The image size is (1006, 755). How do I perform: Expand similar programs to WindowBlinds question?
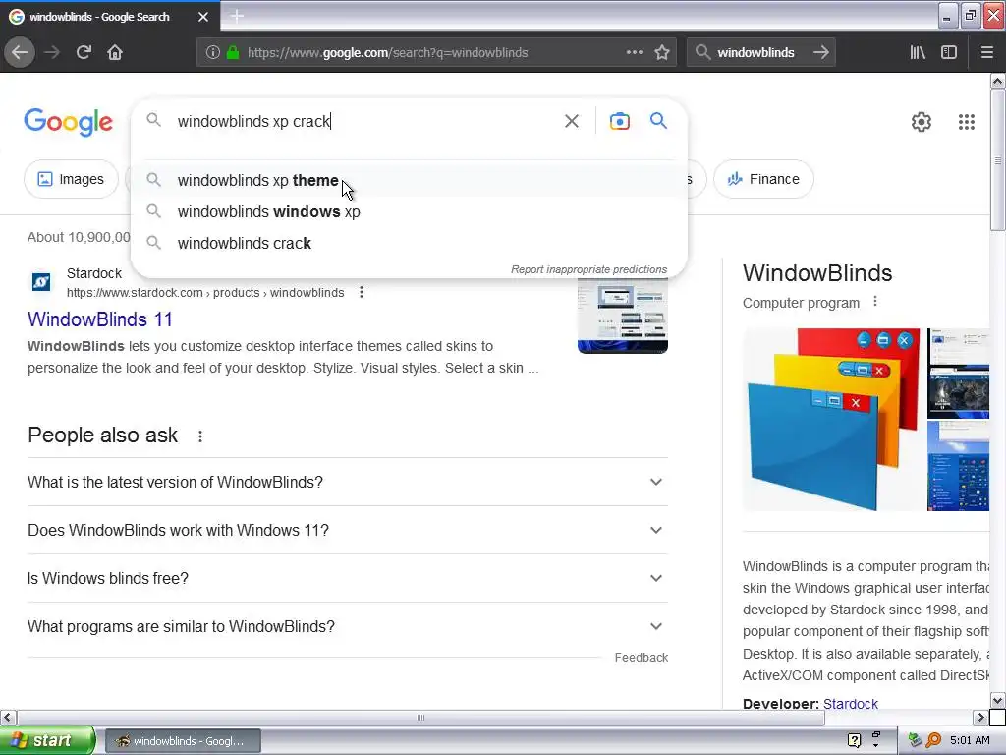coord(347,626)
